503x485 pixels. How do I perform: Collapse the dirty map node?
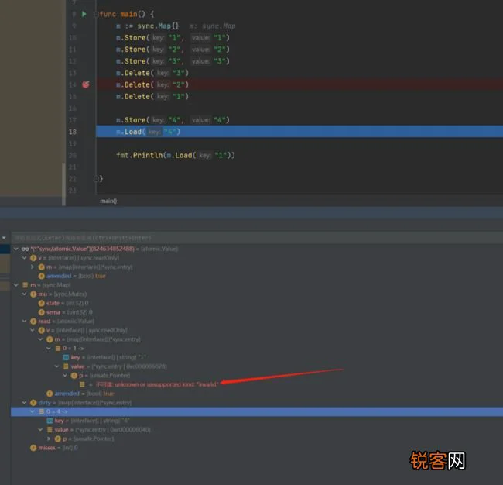coord(24,402)
